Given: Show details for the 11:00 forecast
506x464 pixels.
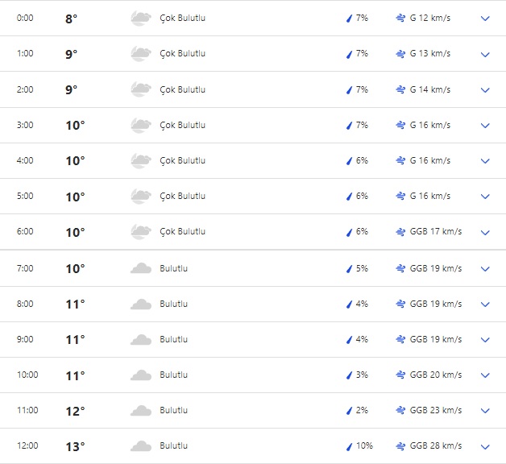Looking at the screenshot, I should click(x=485, y=411).
